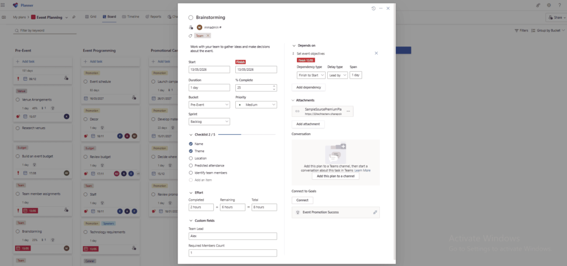Complete the Venue Arrangements task circle on board
This screenshot has height=266, width=567.
pyautogui.click(x=18, y=100)
